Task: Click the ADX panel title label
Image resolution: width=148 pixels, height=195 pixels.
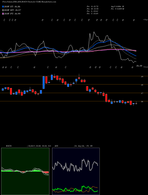Action: point(57,146)
